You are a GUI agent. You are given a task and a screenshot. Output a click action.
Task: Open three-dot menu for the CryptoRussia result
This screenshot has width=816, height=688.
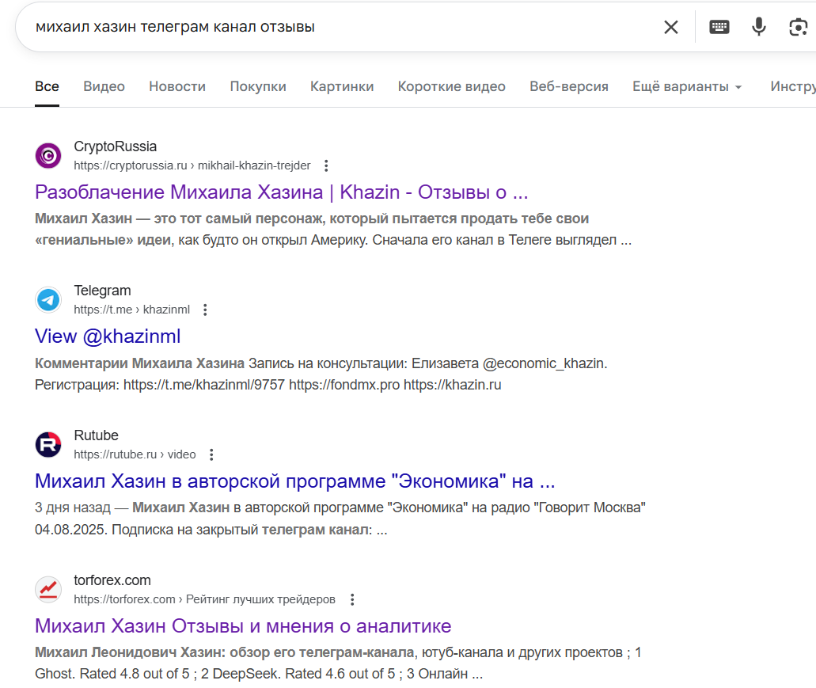pos(326,165)
